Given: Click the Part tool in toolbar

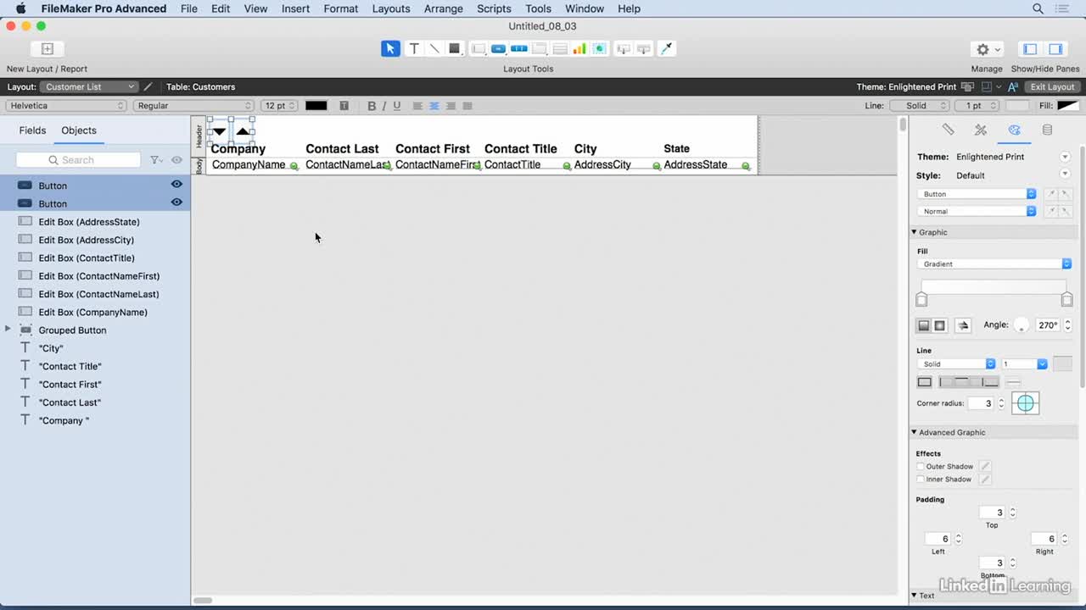Looking at the screenshot, I should point(644,49).
